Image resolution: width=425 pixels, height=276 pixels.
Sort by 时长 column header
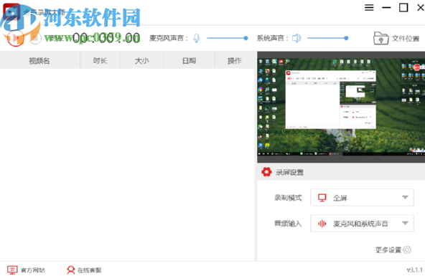(x=100, y=61)
